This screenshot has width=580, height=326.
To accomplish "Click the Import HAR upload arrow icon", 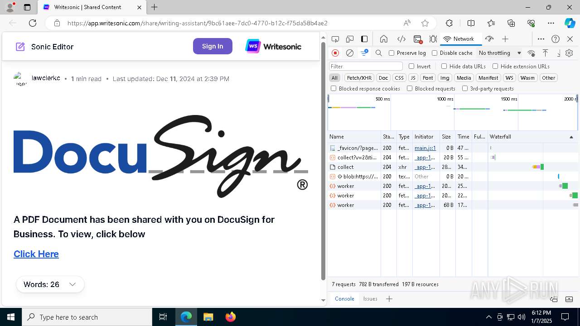I will 546,53.
